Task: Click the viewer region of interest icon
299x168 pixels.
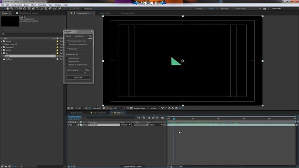Action: [128, 108]
